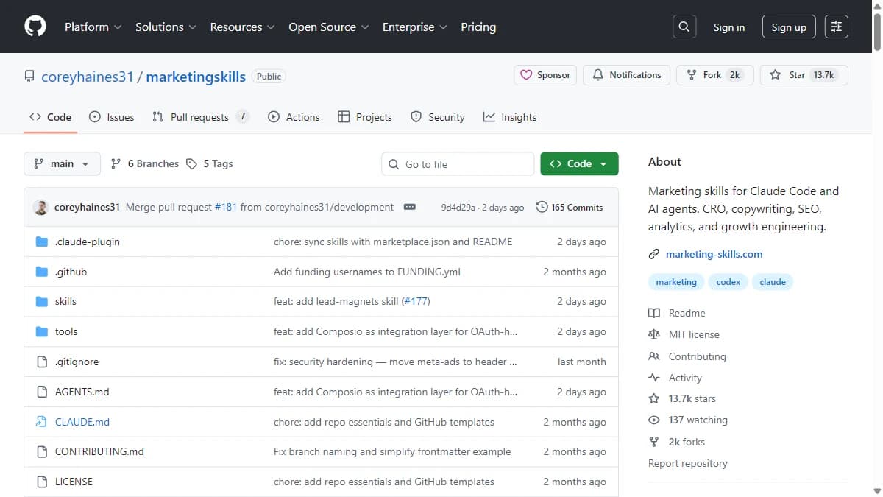883x497 pixels.
Task: Fork the repository with Fork button
Action: pos(714,75)
